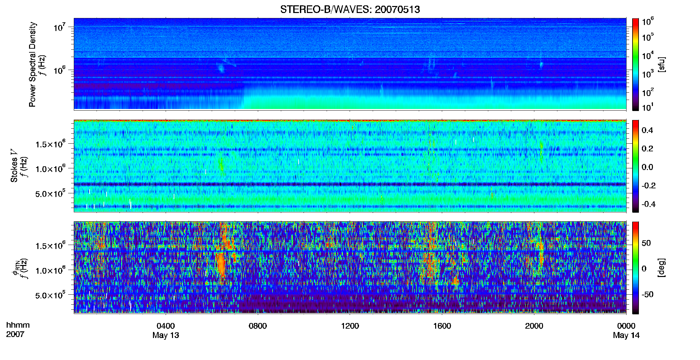
Task: Click the 2007 year label
Action: (x=15, y=334)
